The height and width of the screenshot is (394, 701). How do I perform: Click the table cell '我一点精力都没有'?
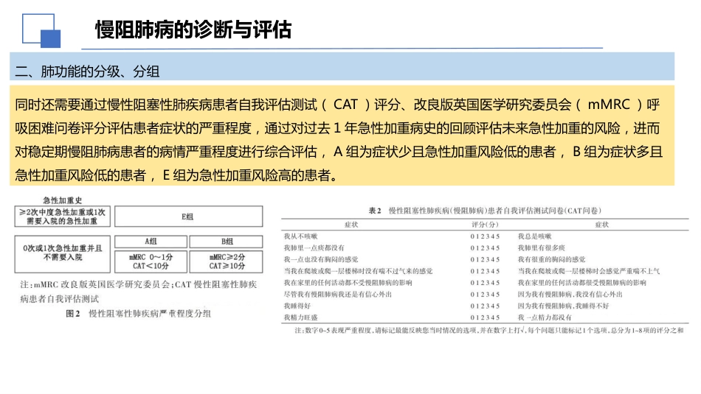coord(545,317)
